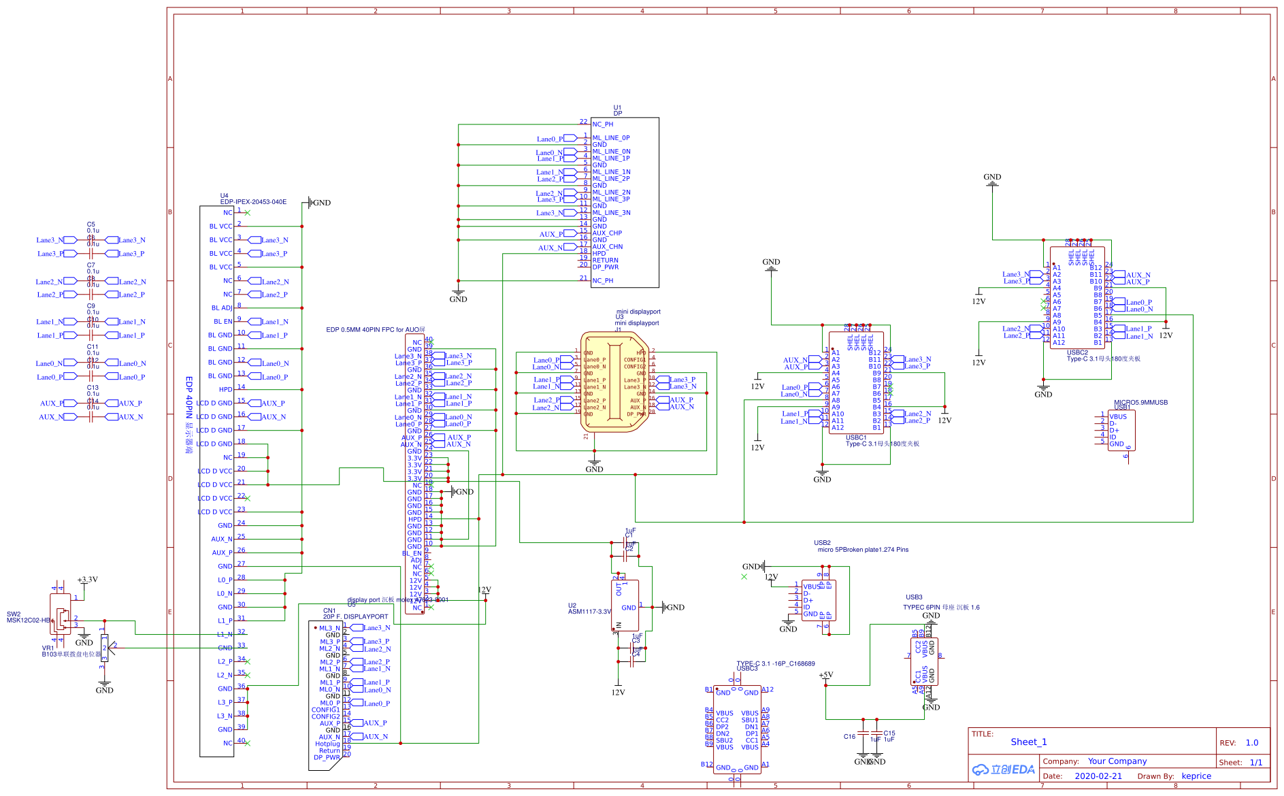
Task: Click the USBC3 Type-C 16P connector symbol
Action: [737, 729]
